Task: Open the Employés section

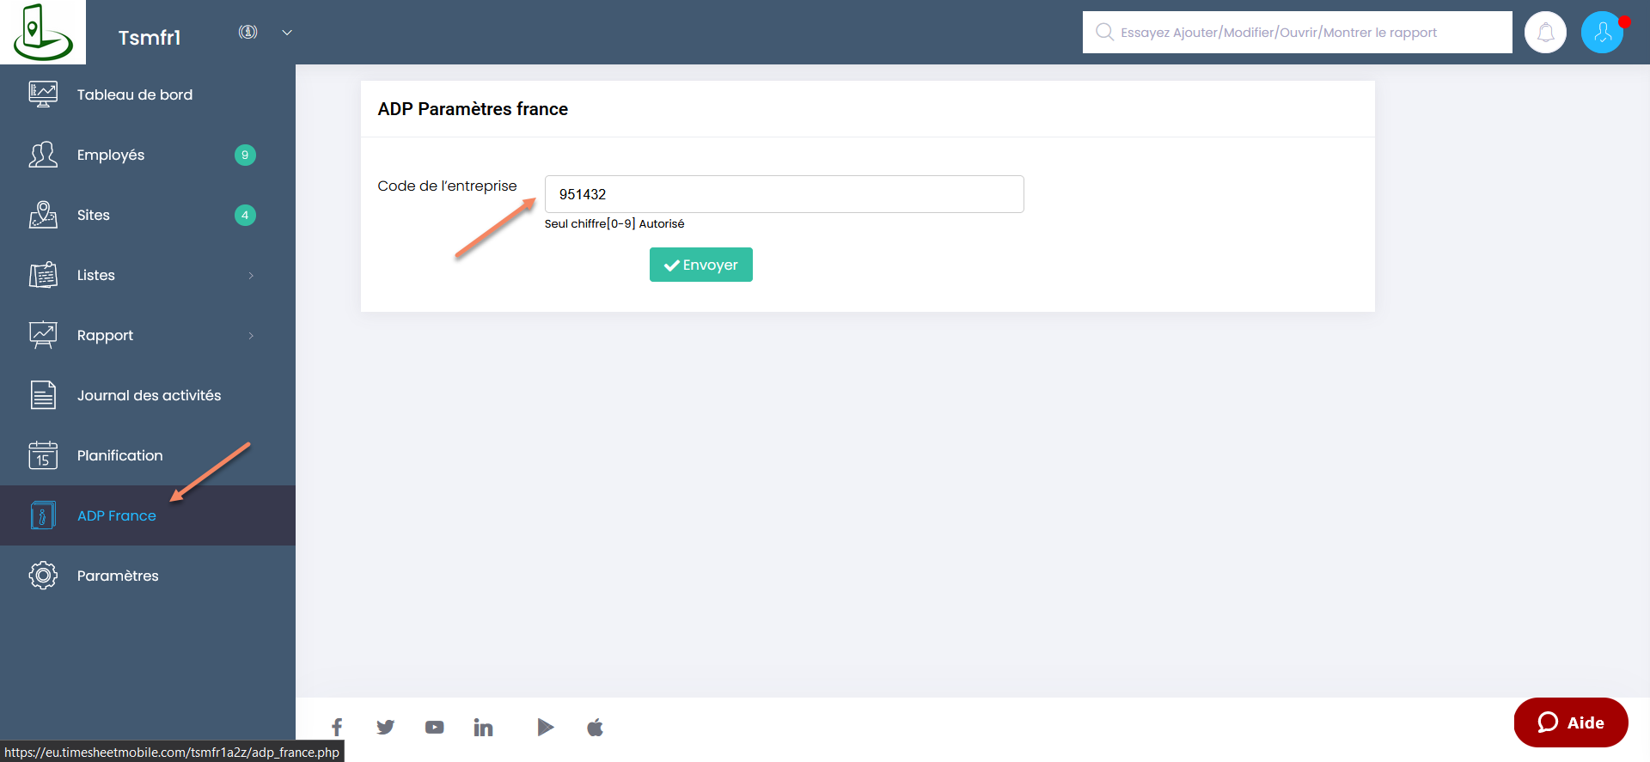Action: (111, 155)
